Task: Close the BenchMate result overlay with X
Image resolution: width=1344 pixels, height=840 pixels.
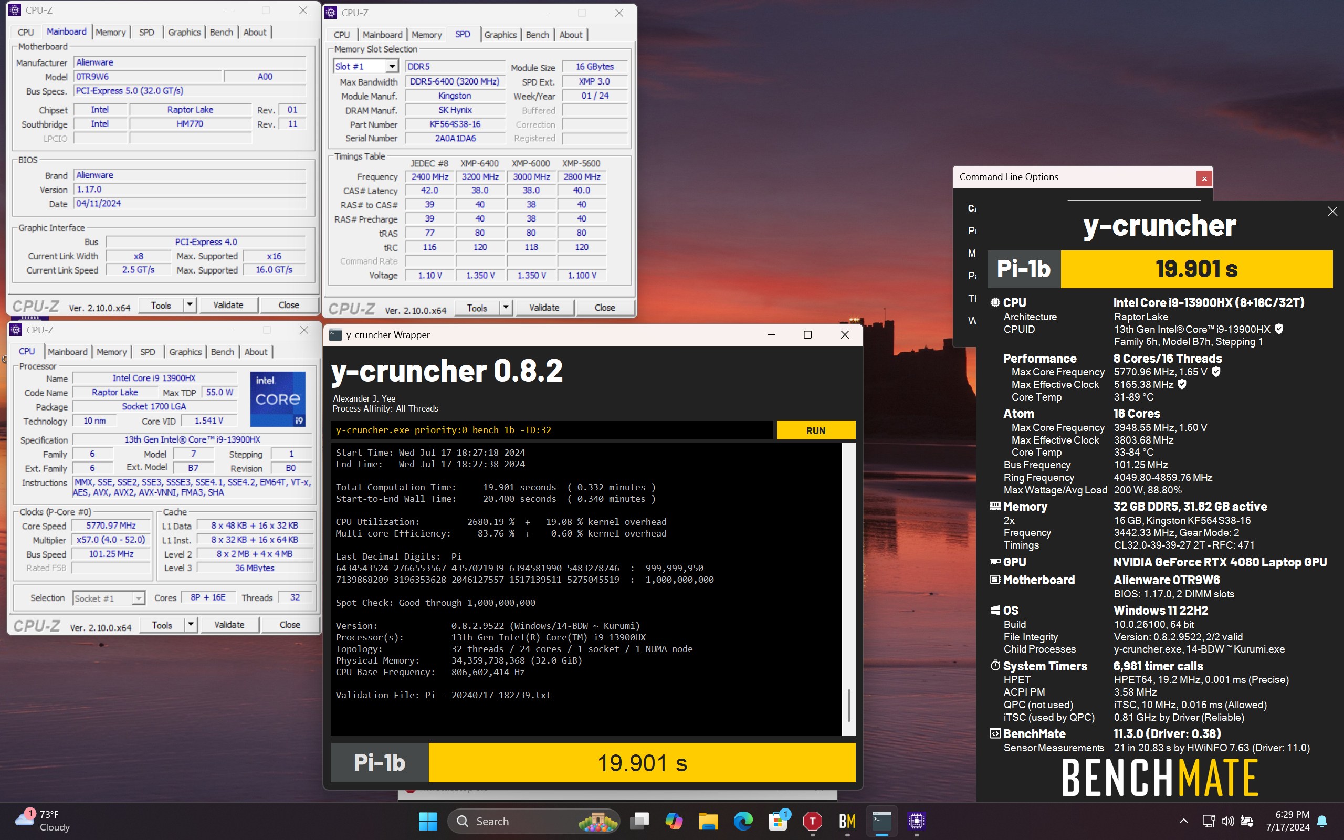Action: [1332, 212]
